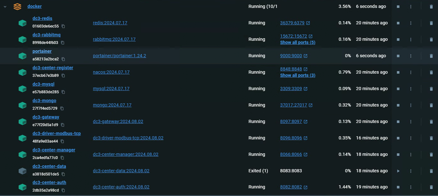Show all ports for dc3-rabbitmq
This screenshot has width=438, height=196.
click(x=297, y=42)
